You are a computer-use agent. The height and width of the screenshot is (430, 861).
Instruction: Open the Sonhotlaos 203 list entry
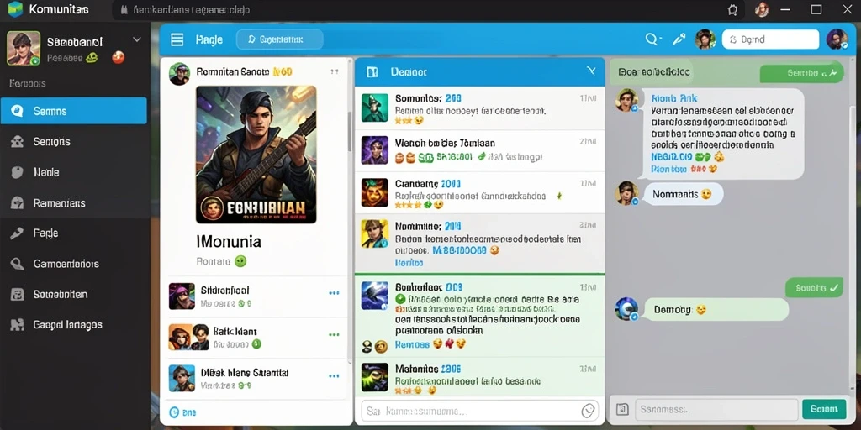click(x=479, y=316)
